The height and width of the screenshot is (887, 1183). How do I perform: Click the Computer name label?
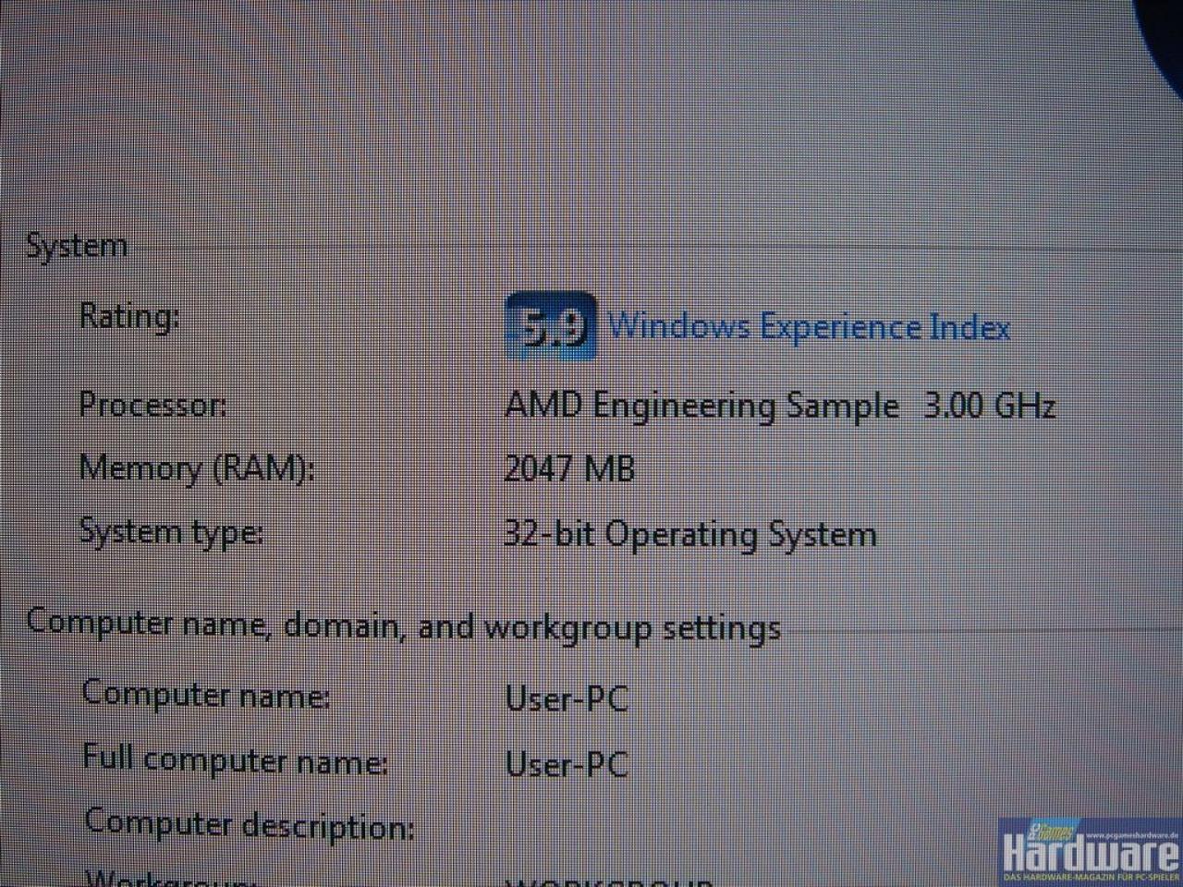tap(205, 693)
